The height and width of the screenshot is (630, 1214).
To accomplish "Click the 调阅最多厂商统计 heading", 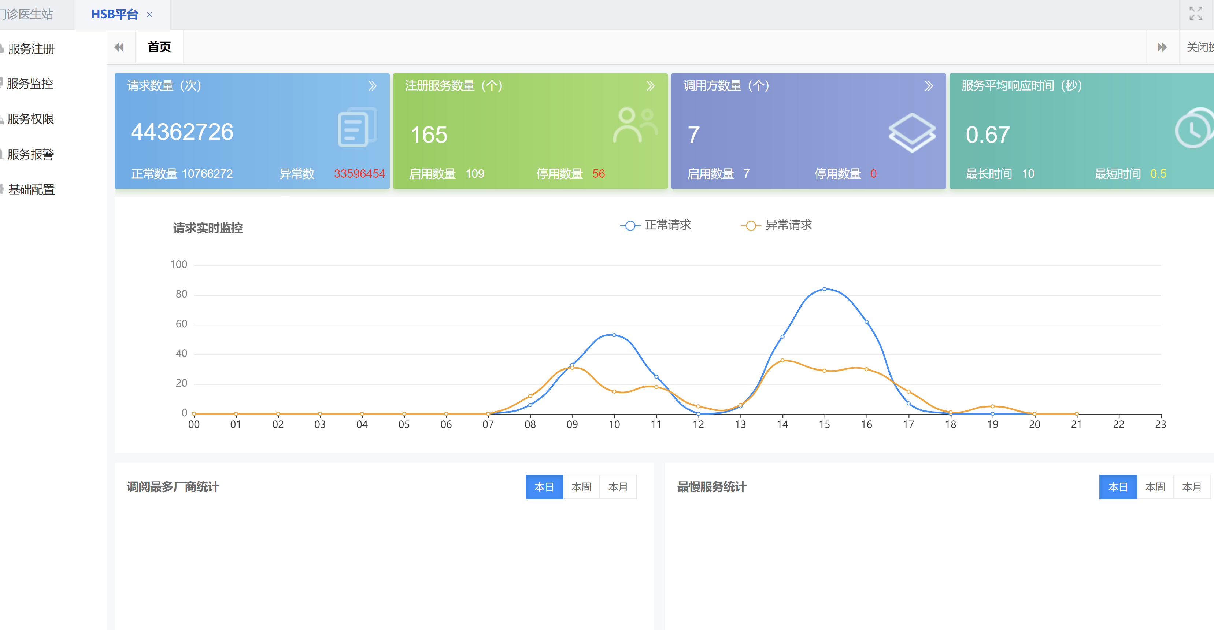I will [x=173, y=487].
